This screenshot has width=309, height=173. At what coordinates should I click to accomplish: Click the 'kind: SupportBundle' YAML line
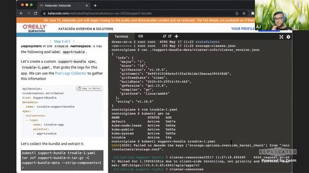[x=40, y=98]
